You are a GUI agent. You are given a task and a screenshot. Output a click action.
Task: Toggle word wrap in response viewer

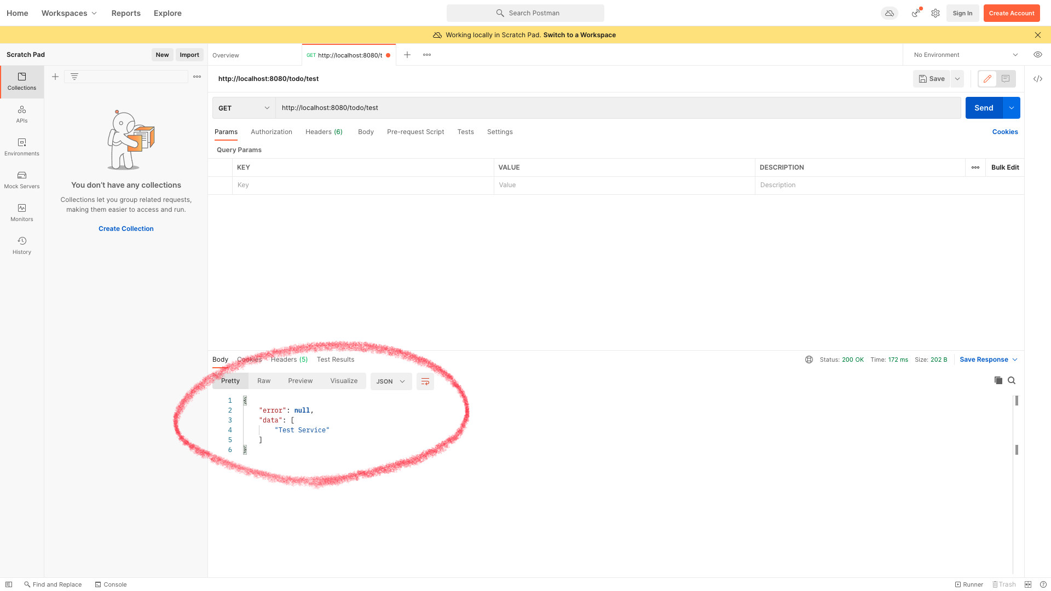tap(425, 381)
